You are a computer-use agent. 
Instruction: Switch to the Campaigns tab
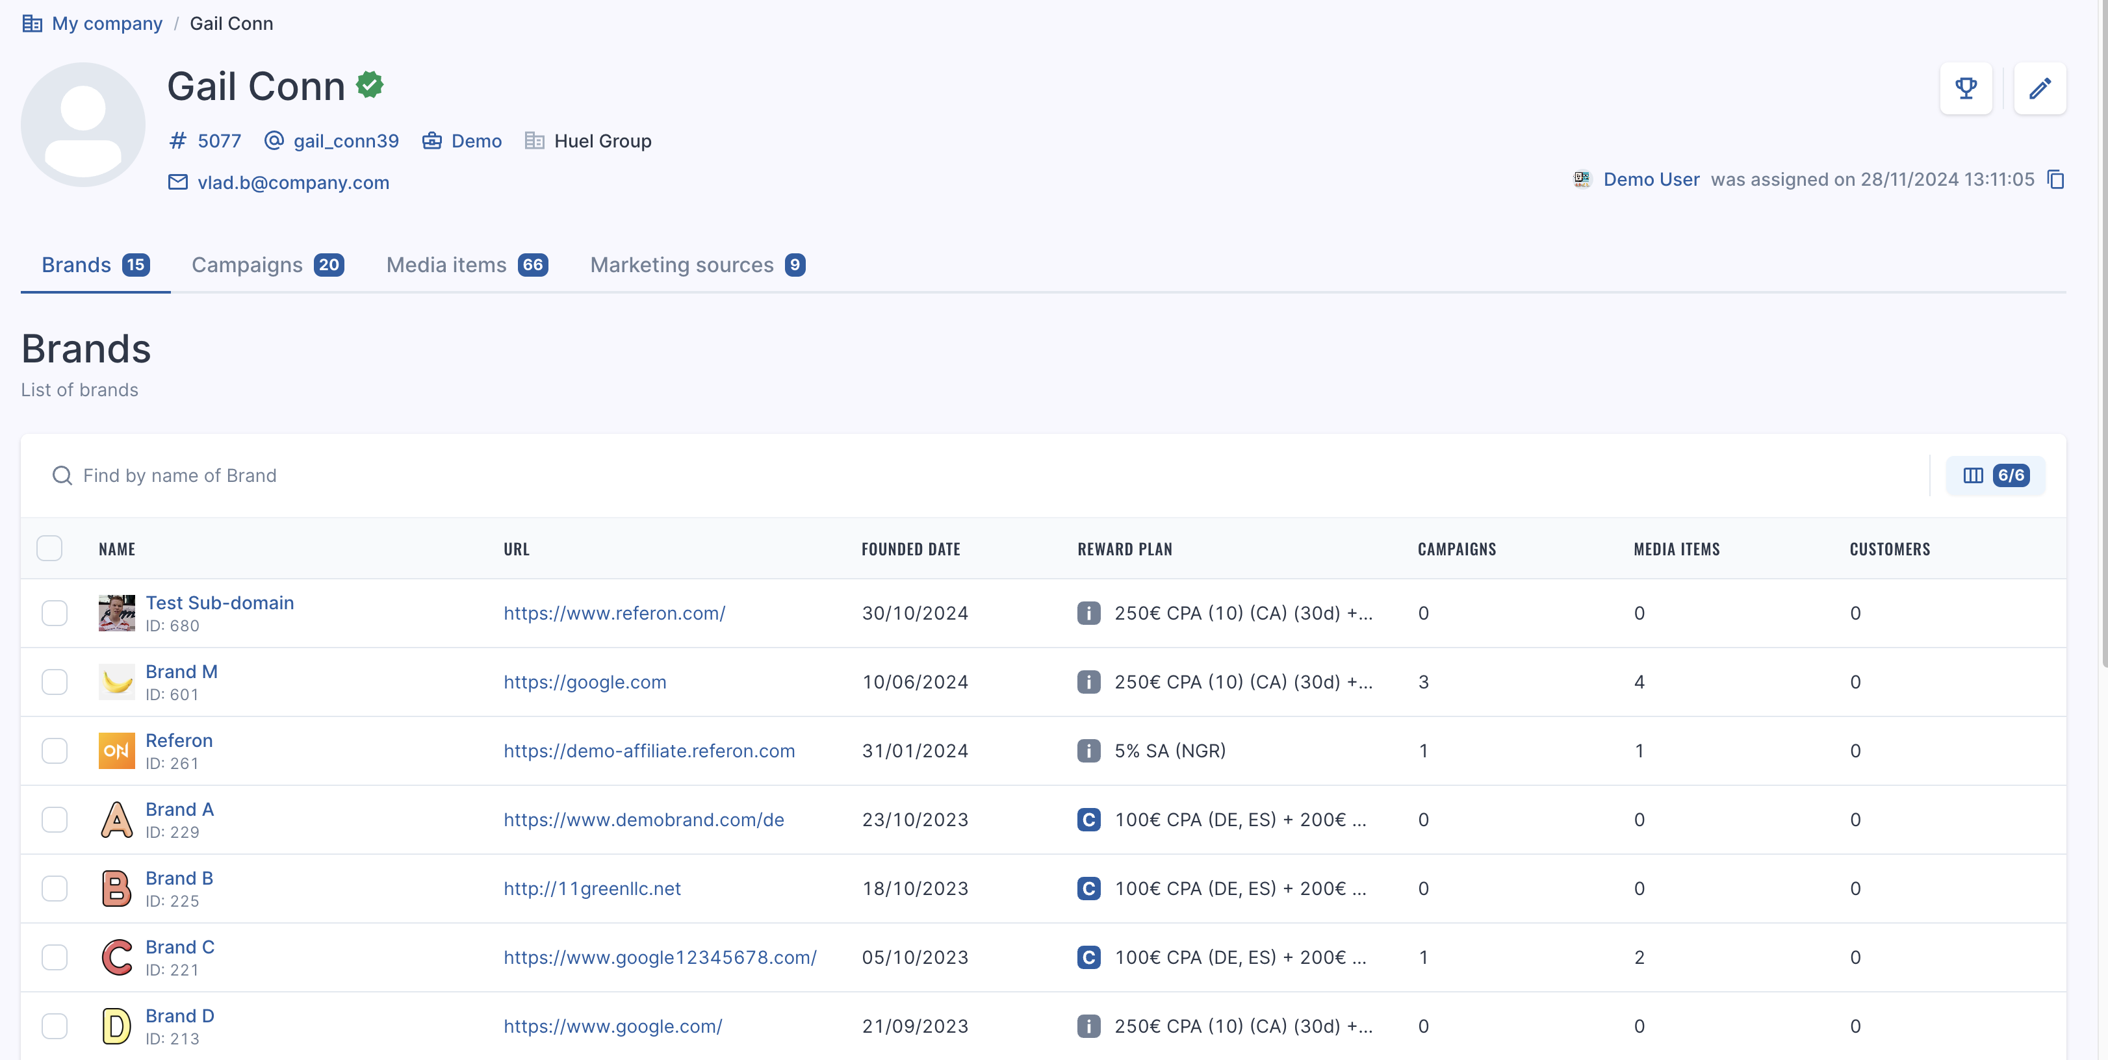(x=268, y=265)
